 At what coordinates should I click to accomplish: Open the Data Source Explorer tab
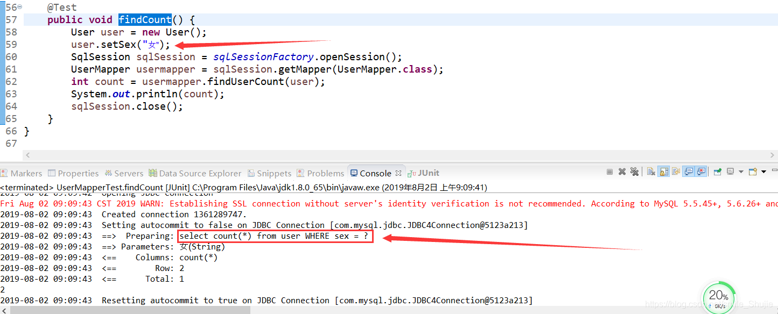pos(195,173)
